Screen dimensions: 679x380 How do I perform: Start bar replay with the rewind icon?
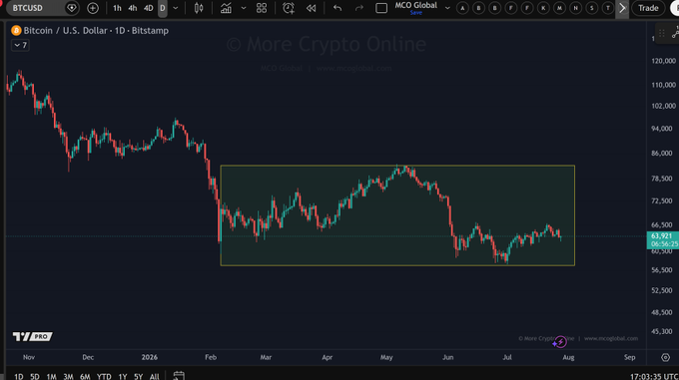tap(311, 8)
